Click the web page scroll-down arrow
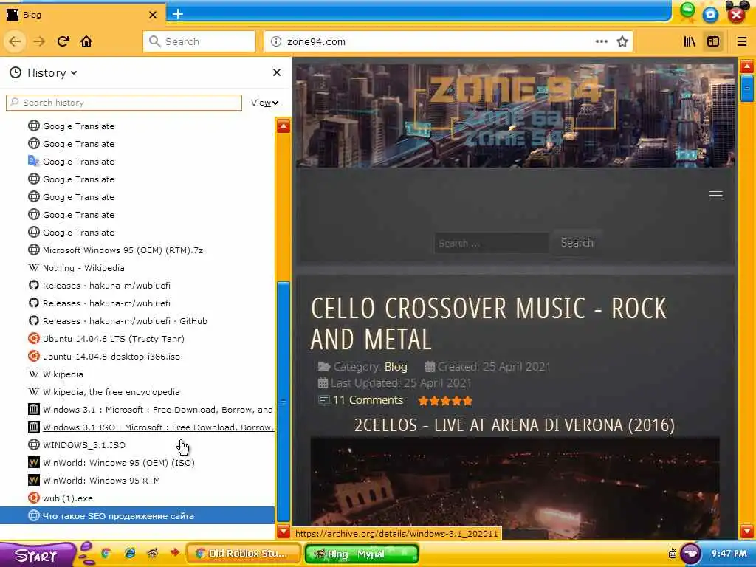The height and width of the screenshot is (567, 756). pos(747,532)
